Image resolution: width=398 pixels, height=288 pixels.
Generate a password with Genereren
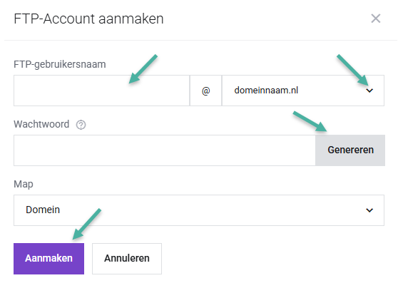coord(350,150)
